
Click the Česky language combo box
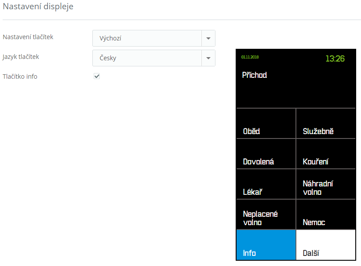point(147,58)
